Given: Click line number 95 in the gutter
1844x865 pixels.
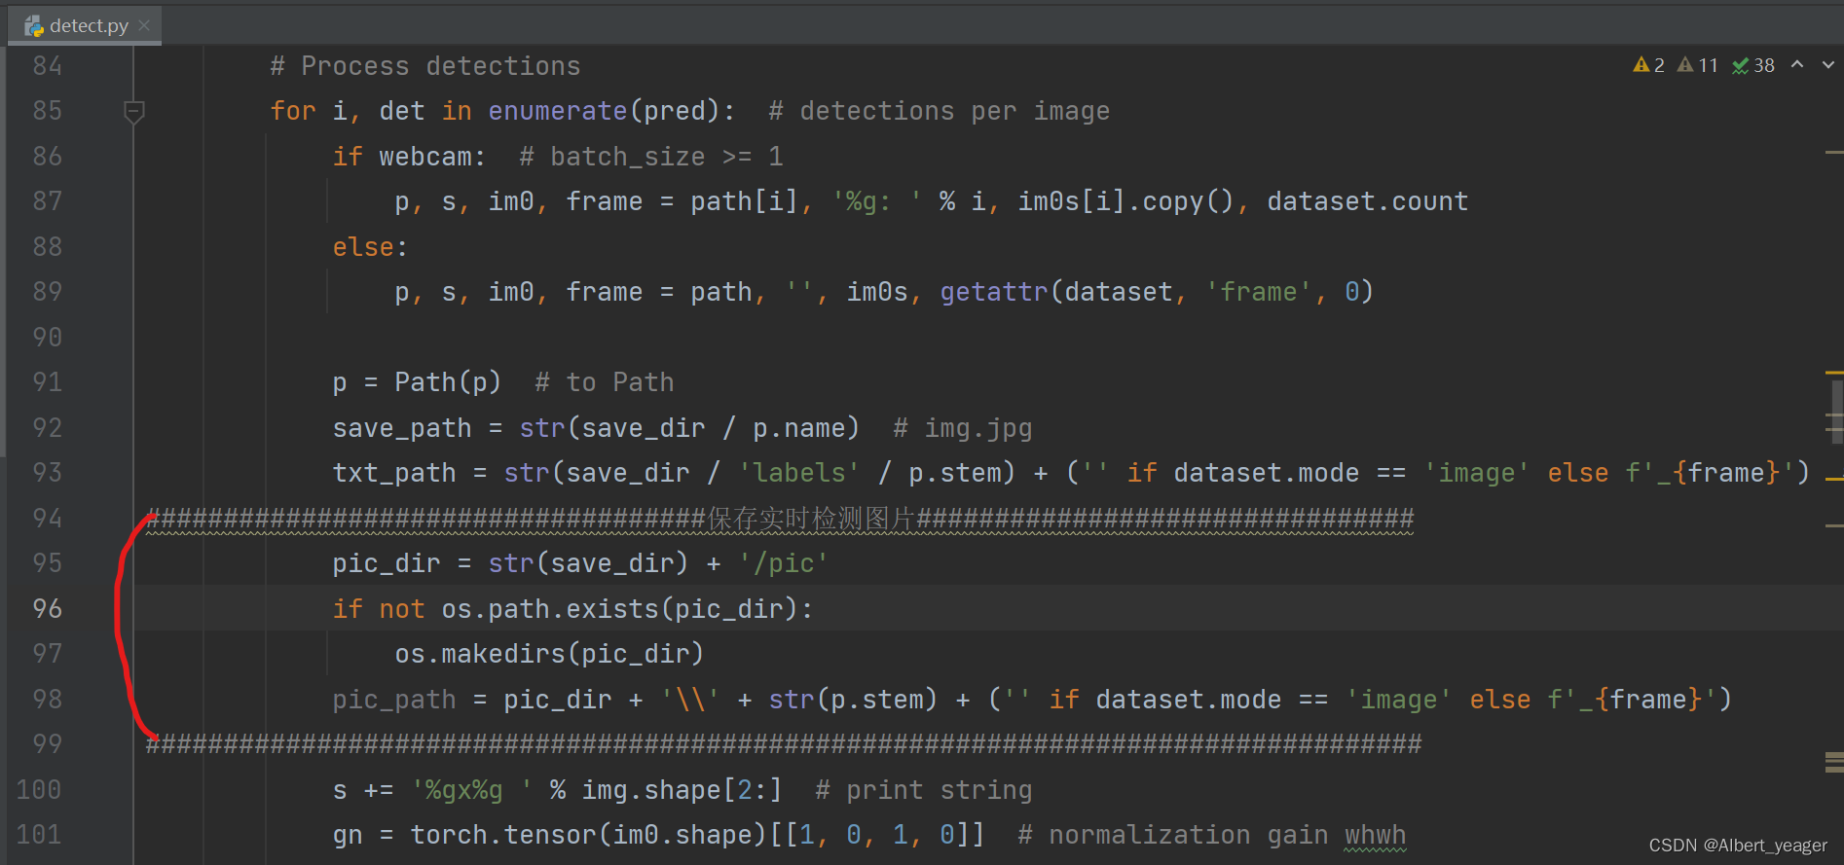Looking at the screenshot, I should 47,563.
